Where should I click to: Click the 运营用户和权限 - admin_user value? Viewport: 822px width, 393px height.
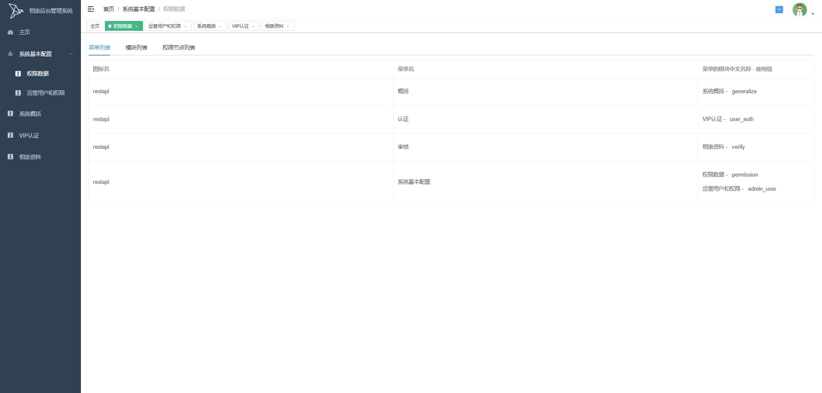[739, 189]
